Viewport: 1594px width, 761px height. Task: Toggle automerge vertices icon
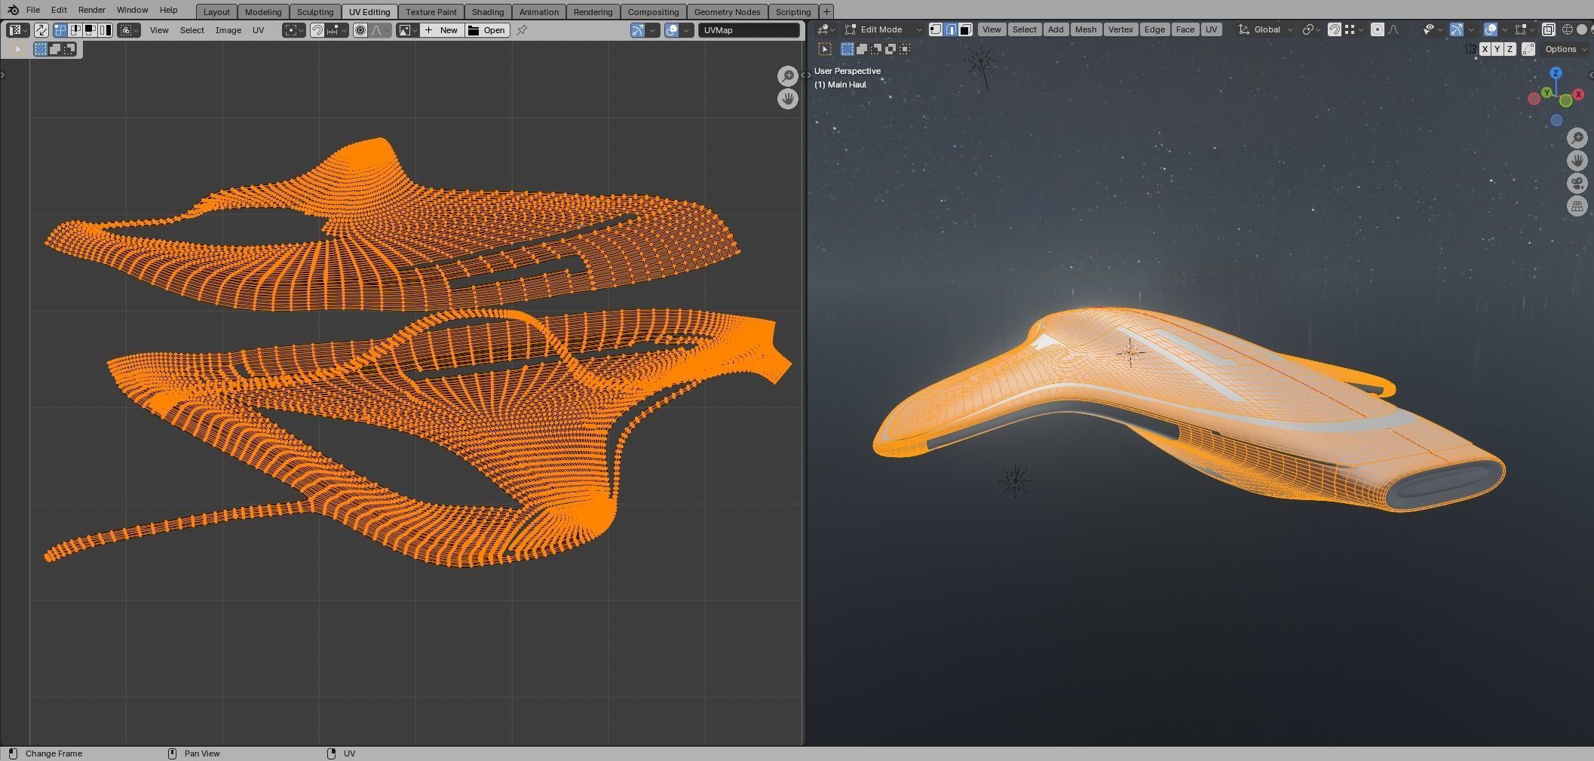tap(1528, 49)
